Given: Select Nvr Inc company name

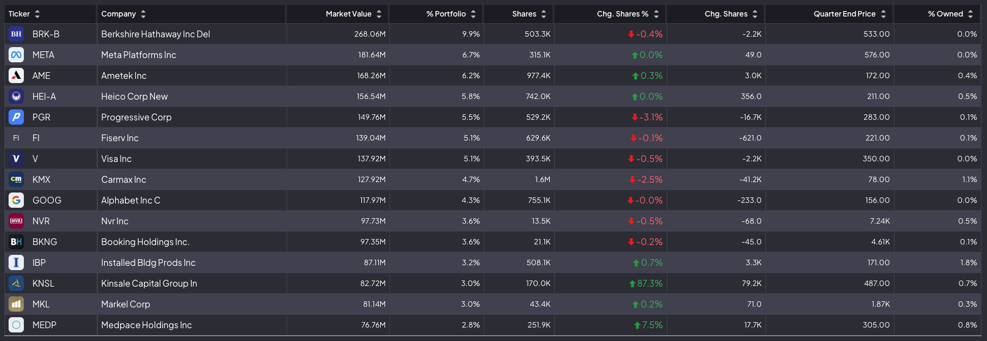Looking at the screenshot, I should tap(114, 221).
